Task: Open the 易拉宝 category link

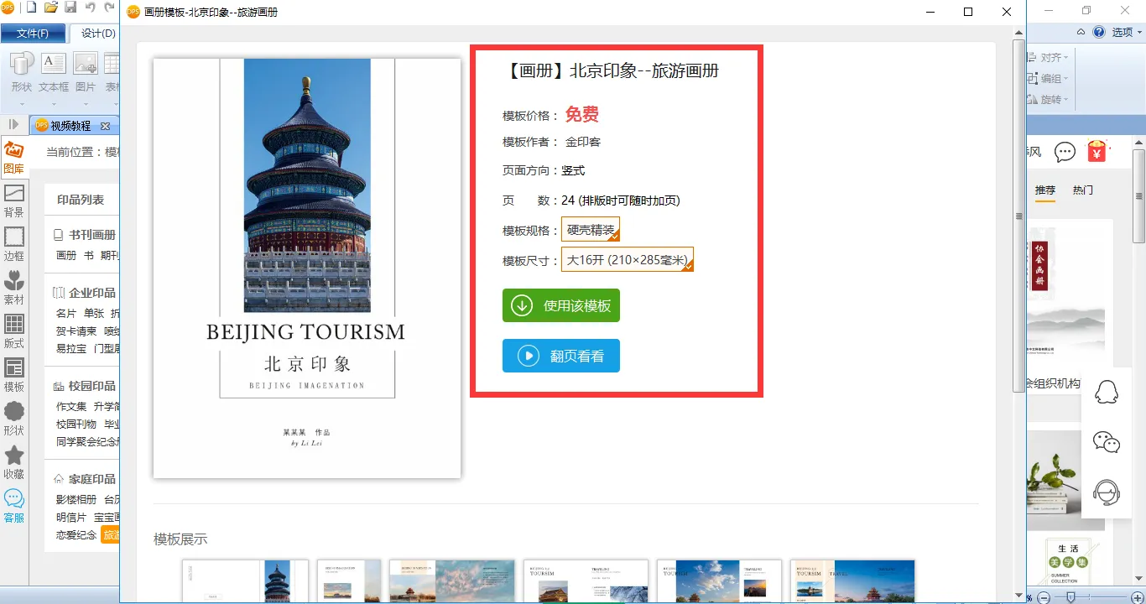Action: 71,348
